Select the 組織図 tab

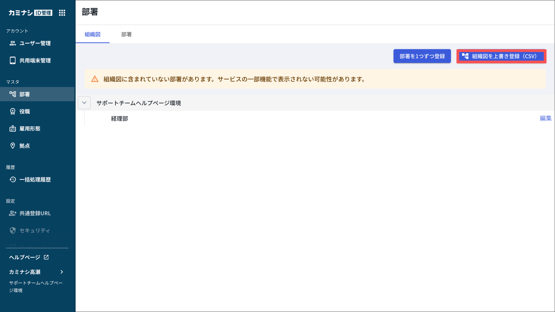point(92,34)
